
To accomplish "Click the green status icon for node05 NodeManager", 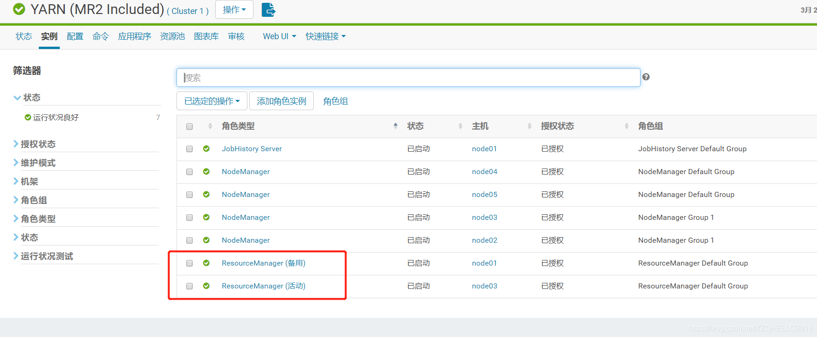I will click(206, 194).
